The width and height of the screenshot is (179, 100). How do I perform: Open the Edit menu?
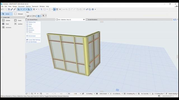coord(6,6)
